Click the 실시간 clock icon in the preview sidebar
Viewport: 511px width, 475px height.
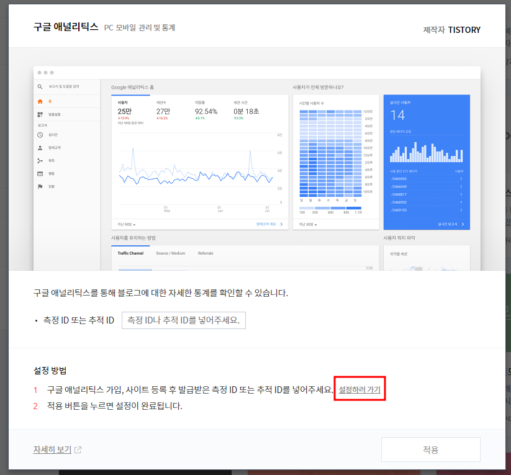40,135
